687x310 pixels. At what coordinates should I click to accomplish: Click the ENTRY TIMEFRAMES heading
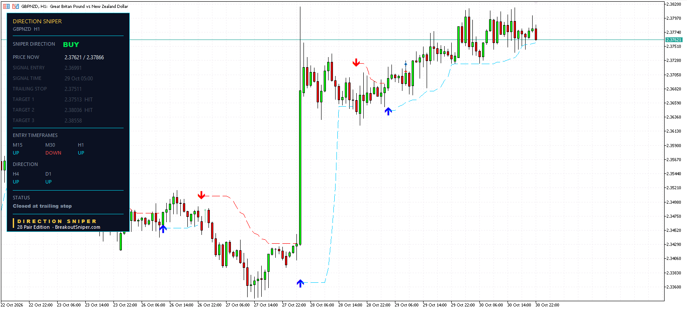click(35, 135)
